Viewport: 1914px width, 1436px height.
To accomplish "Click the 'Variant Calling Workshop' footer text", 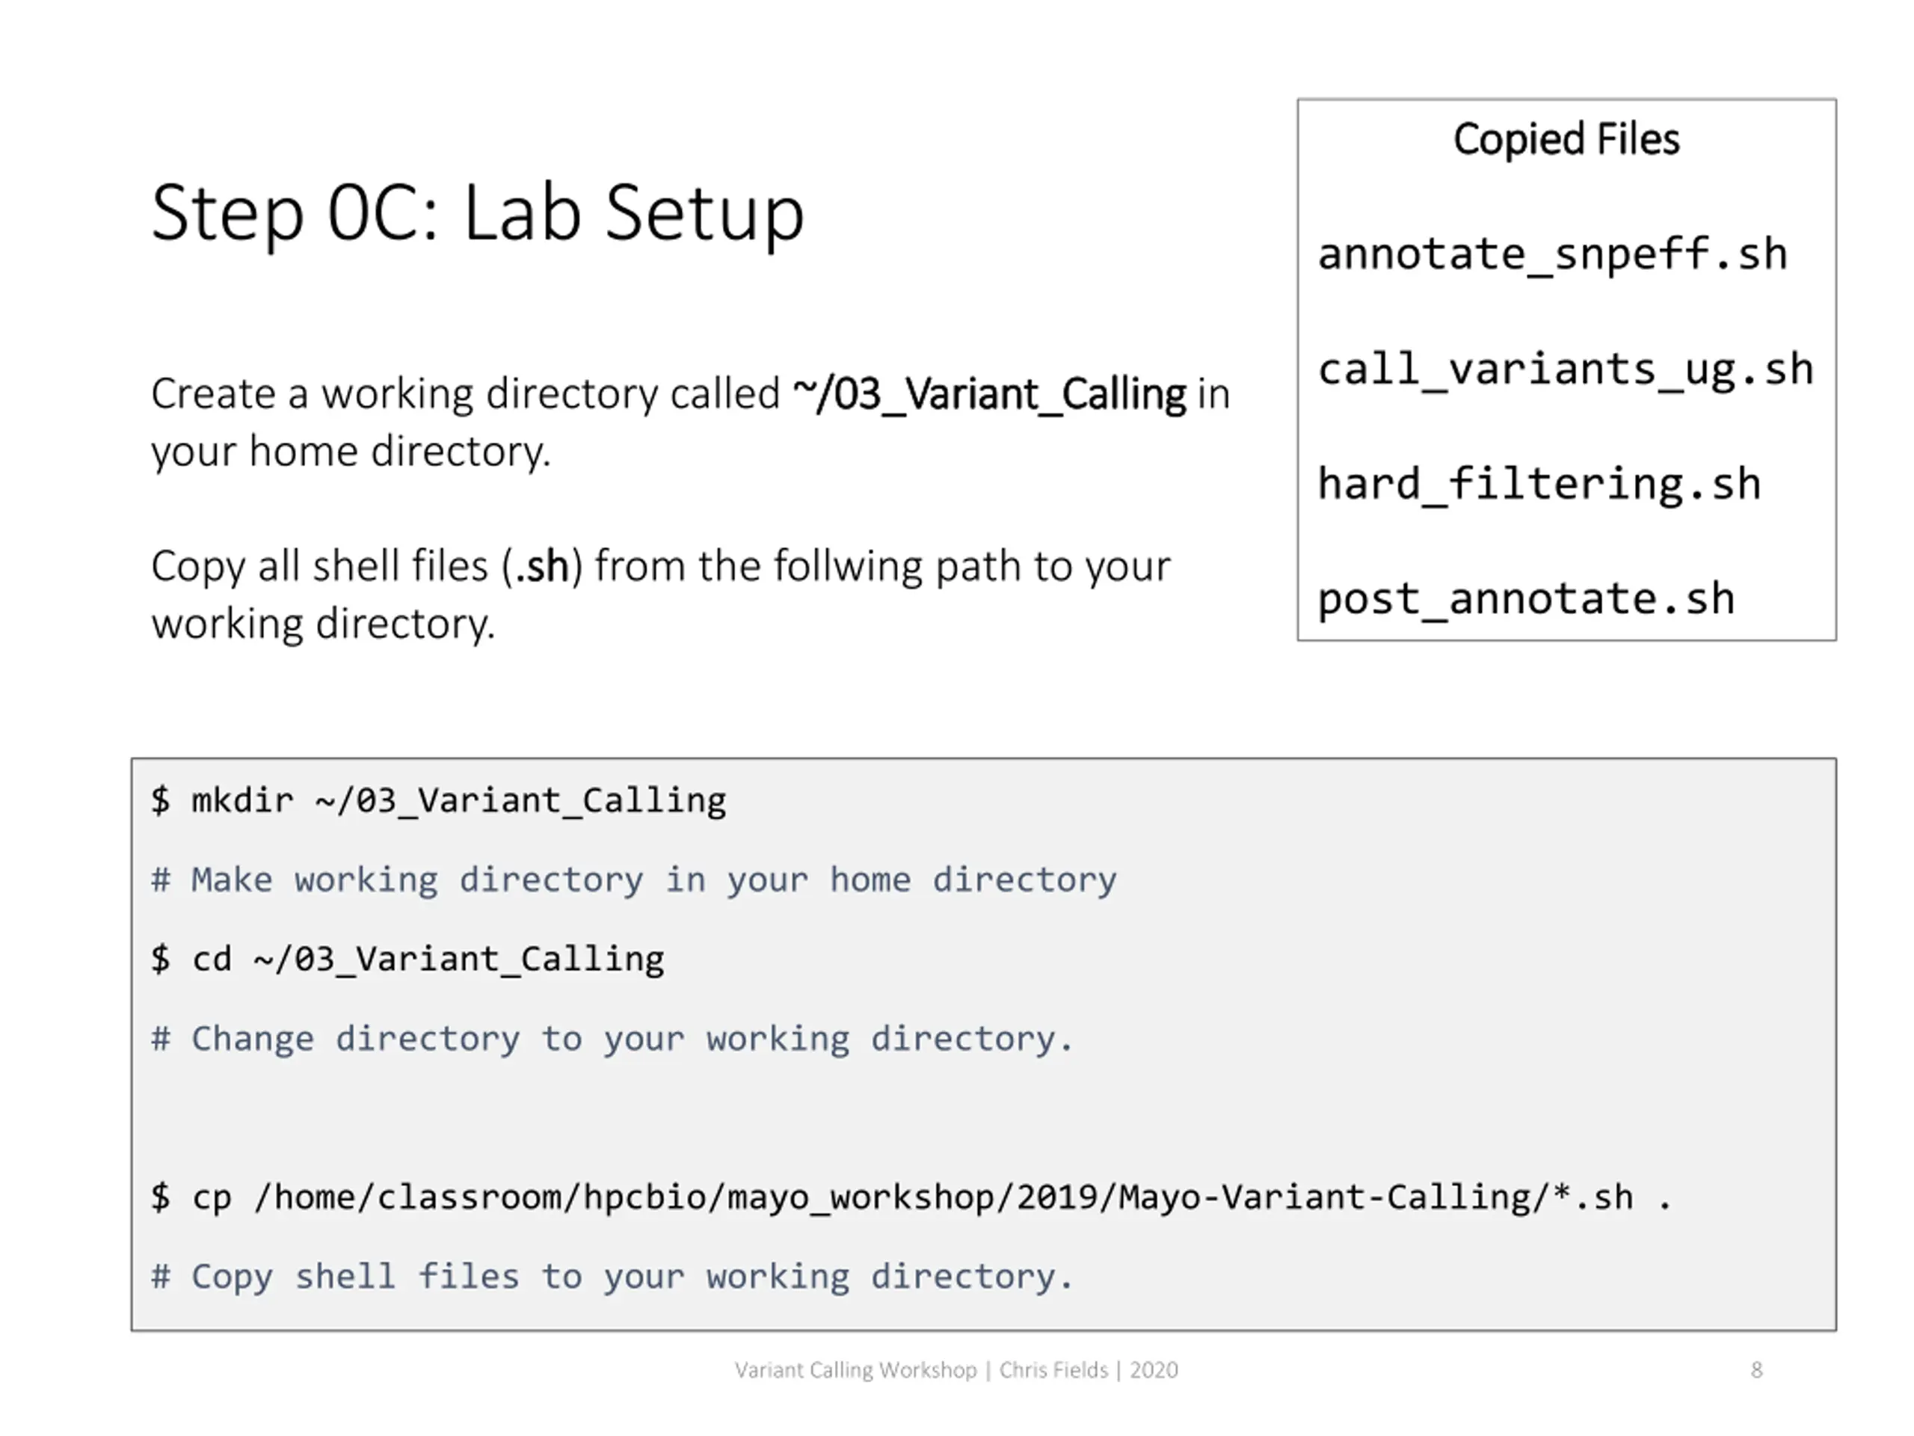I will 856,1370.
